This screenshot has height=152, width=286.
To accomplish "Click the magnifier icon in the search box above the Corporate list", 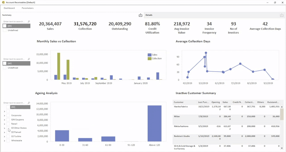I will pos(29,103).
